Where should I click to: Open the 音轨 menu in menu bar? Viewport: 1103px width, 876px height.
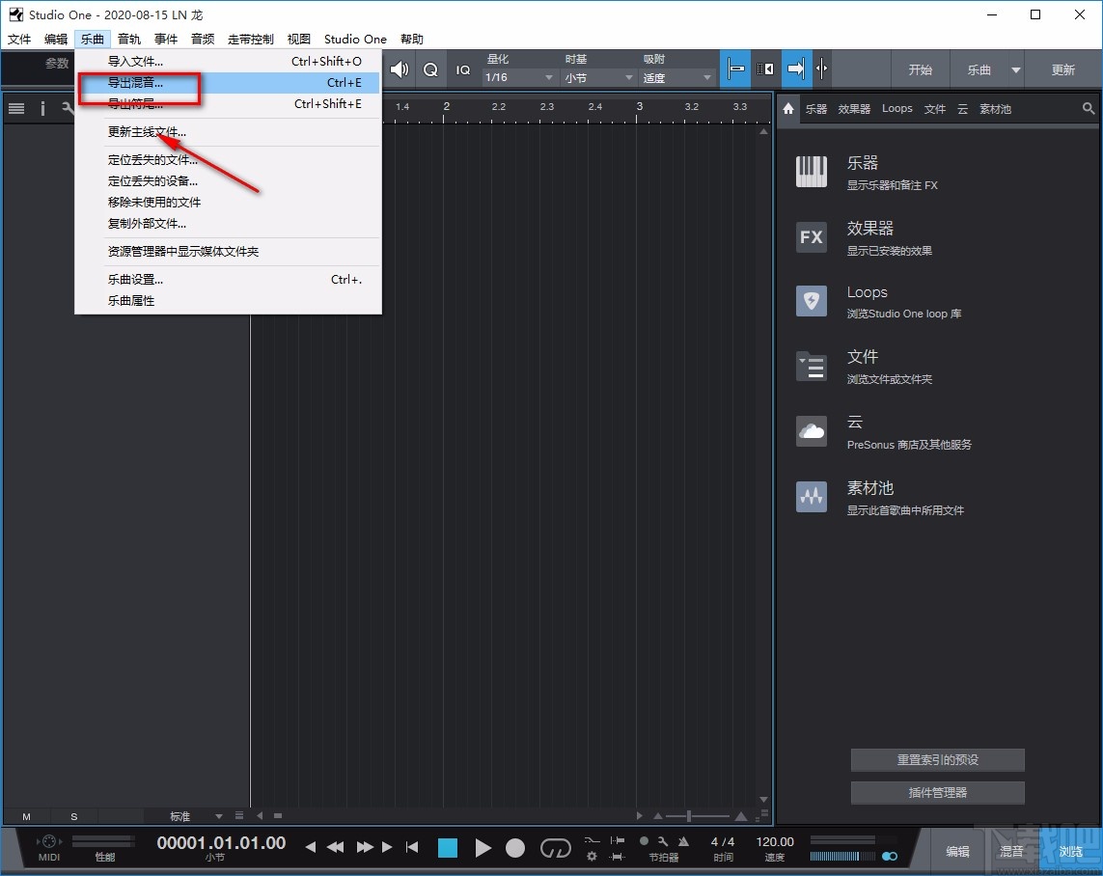[128, 39]
